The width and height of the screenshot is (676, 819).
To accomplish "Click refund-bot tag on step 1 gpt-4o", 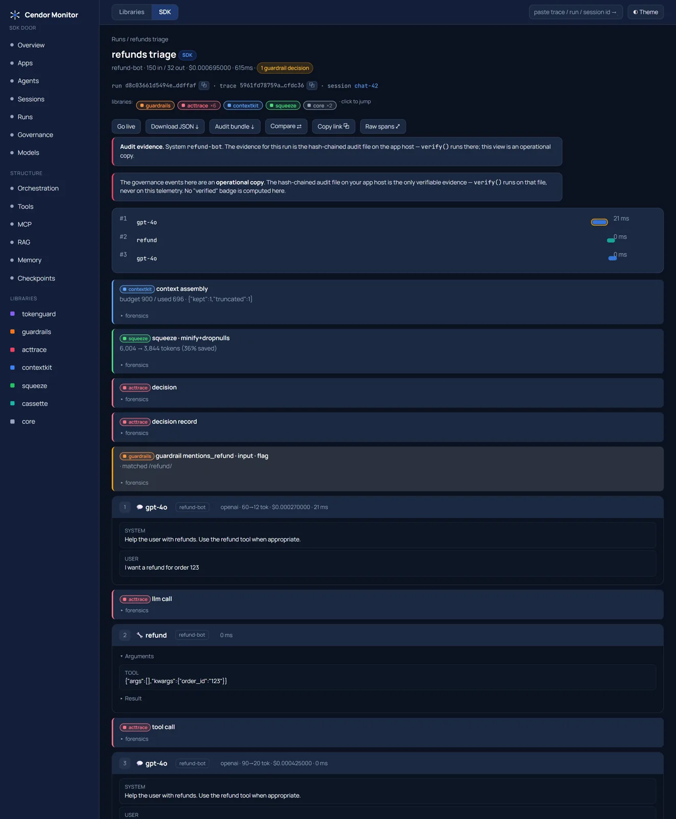I will click(x=192, y=507).
